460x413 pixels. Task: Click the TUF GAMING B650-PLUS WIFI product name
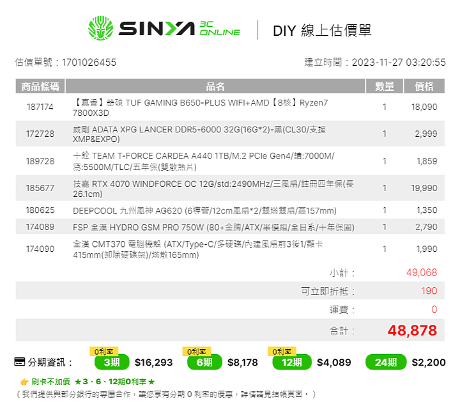201,108
